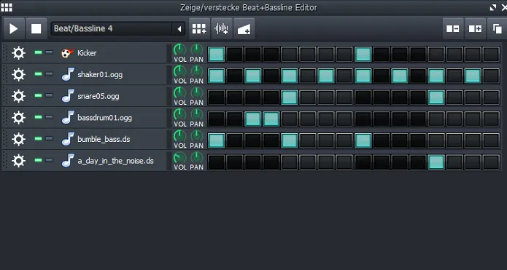Click the VOL knob of the snare05.ogg track

[x=179, y=93]
